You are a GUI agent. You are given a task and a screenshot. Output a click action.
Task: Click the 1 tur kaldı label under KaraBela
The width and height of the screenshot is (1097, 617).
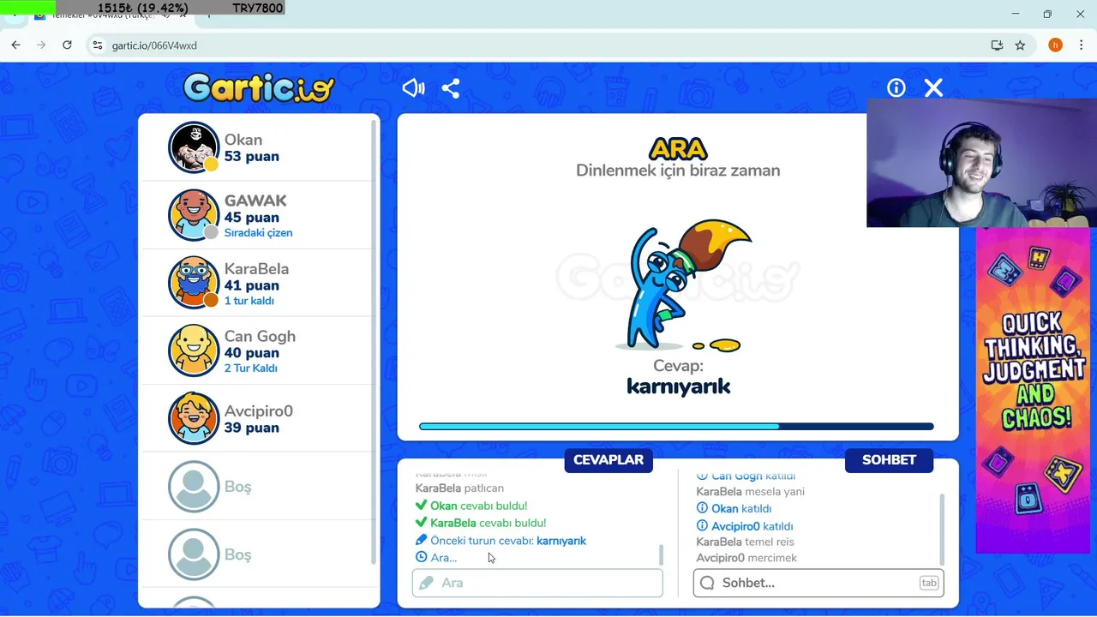(x=249, y=301)
